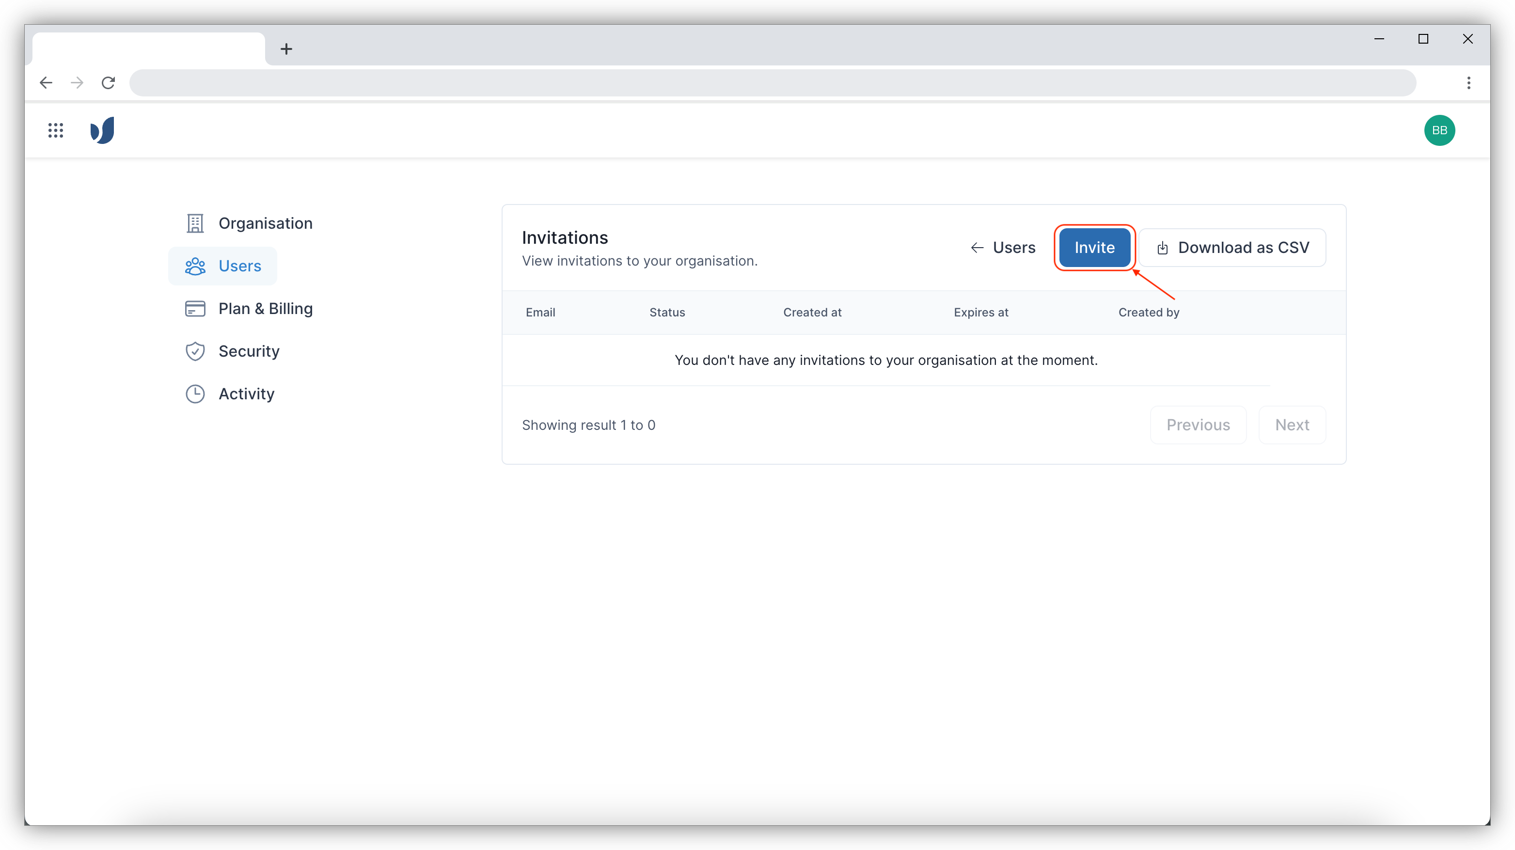Open a new browser tab
Image resolution: width=1515 pixels, height=850 pixels.
[286, 49]
